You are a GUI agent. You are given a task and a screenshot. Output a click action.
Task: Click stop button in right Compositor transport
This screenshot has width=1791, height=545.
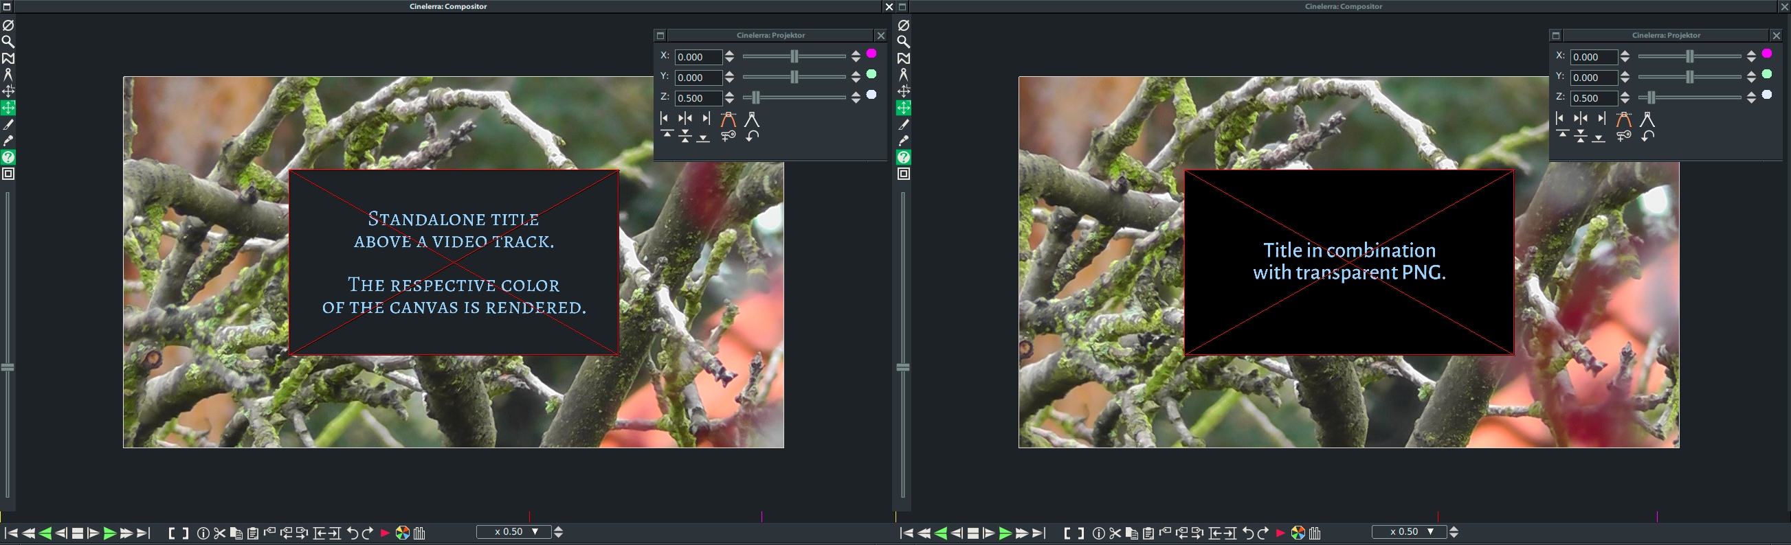click(972, 533)
